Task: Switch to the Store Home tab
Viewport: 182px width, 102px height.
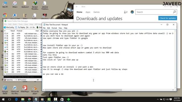Action: pyautogui.click(x=79, y=12)
